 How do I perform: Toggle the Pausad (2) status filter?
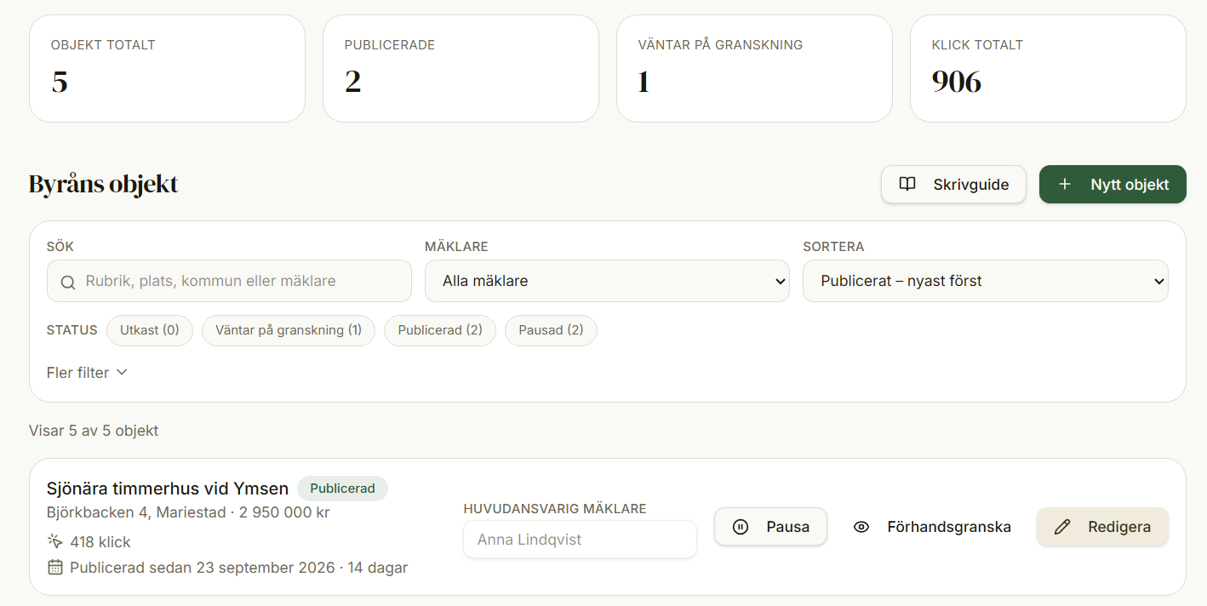tap(552, 330)
